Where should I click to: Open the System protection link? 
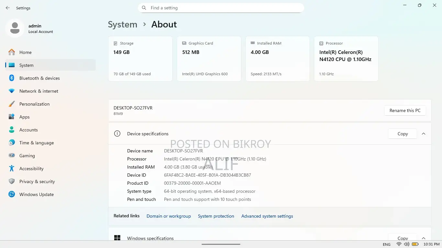216,216
